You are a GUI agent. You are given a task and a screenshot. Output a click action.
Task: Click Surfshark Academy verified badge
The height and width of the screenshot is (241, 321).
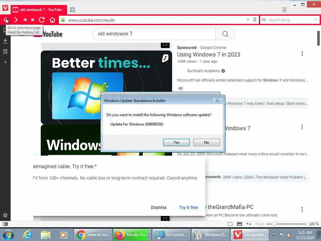pos(223,71)
